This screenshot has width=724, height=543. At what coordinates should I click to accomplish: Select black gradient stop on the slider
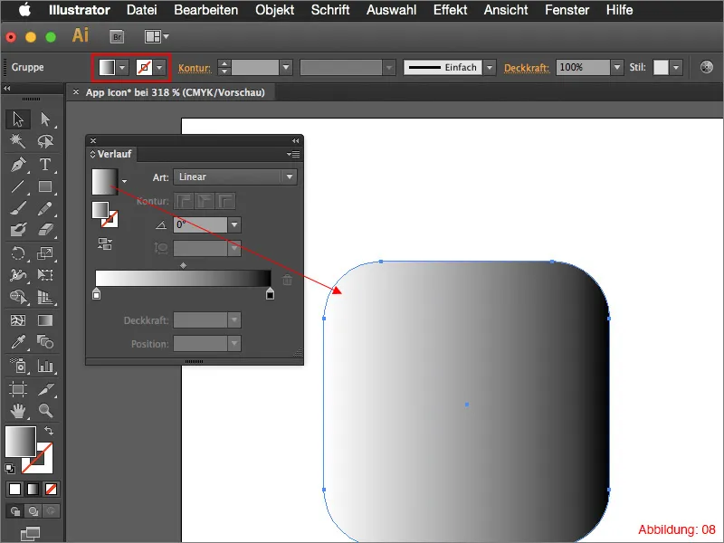point(270,293)
